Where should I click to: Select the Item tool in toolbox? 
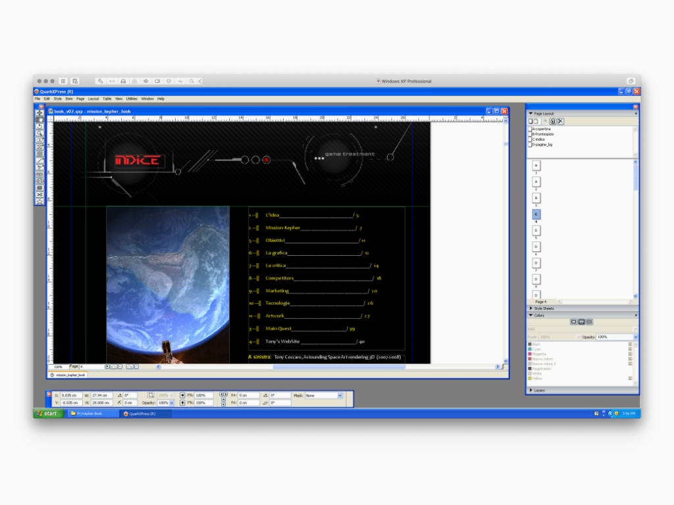39,112
